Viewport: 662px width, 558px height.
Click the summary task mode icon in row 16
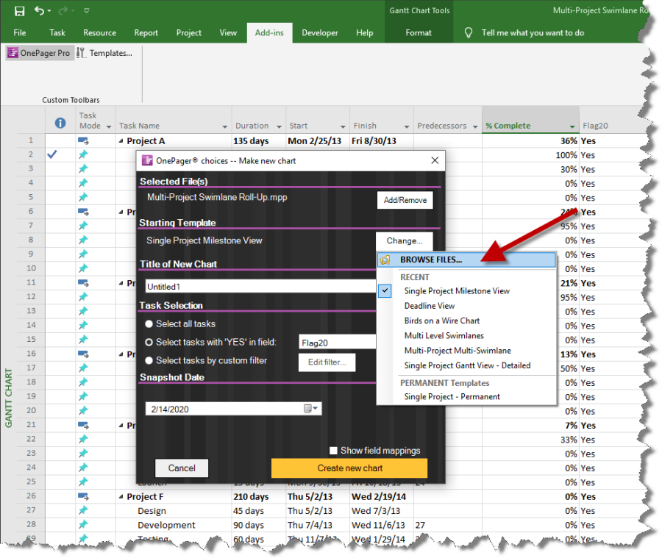coord(83,354)
